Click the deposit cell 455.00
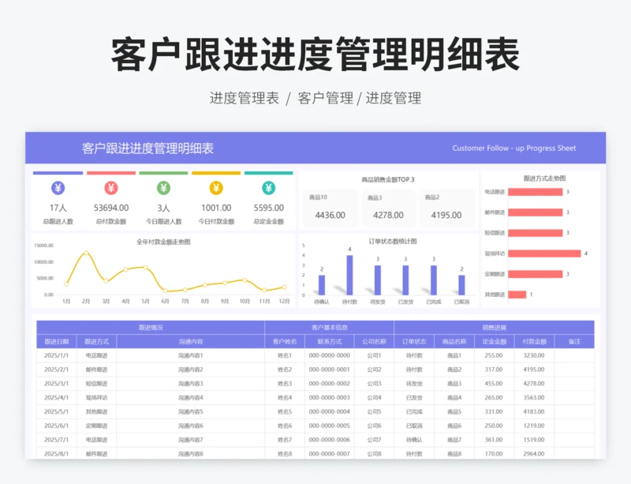Viewport: 631px width, 484px height. click(x=495, y=384)
